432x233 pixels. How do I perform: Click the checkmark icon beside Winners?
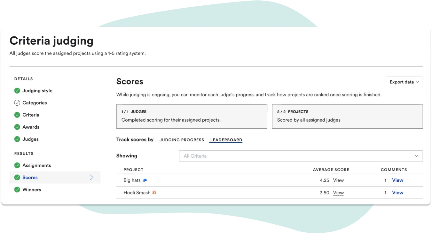(x=17, y=190)
